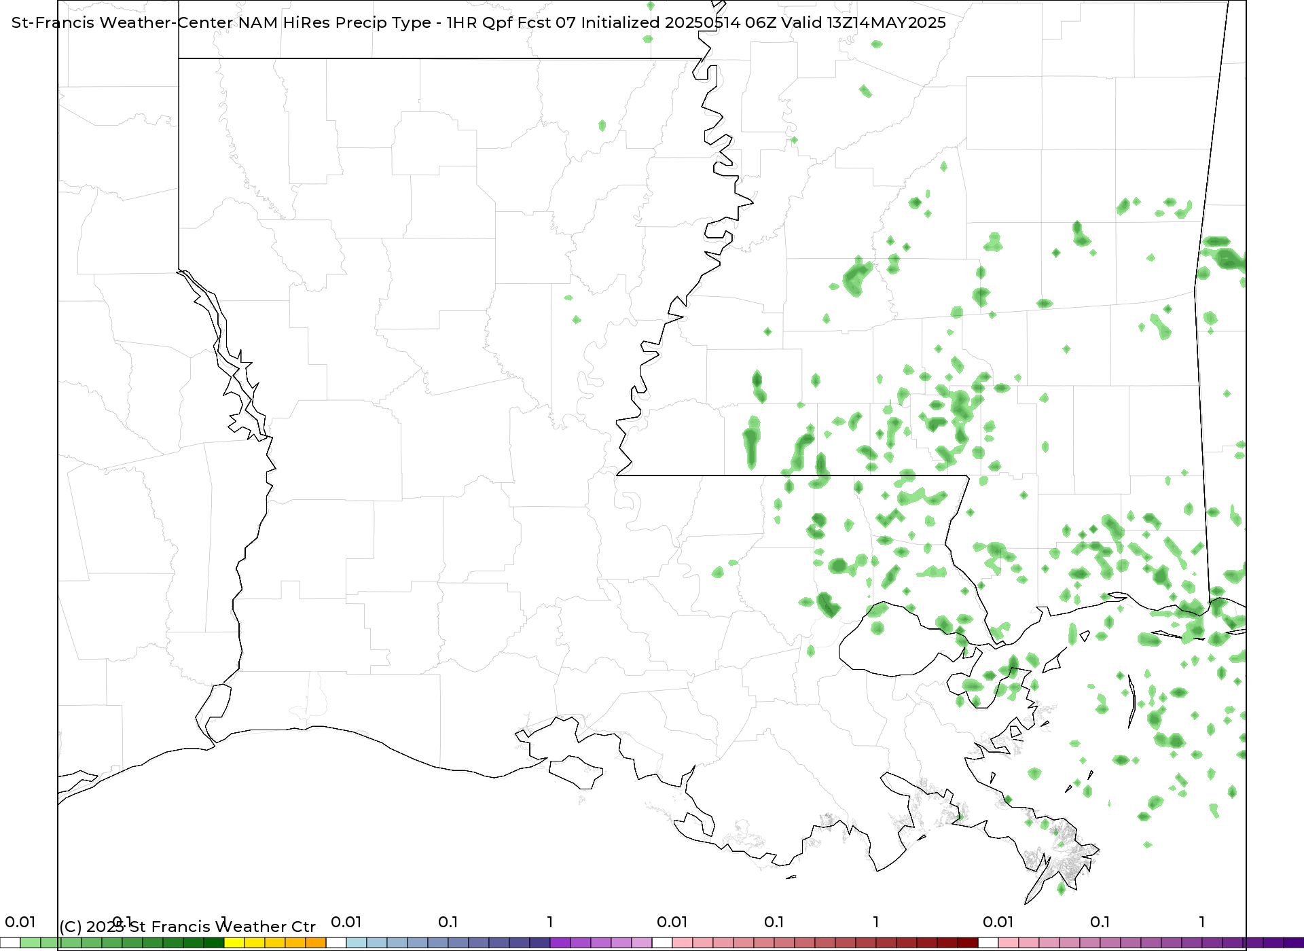Pick the lightest blue swatch in the legend
Viewport: 1304px width, 951px height.
coord(357,942)
